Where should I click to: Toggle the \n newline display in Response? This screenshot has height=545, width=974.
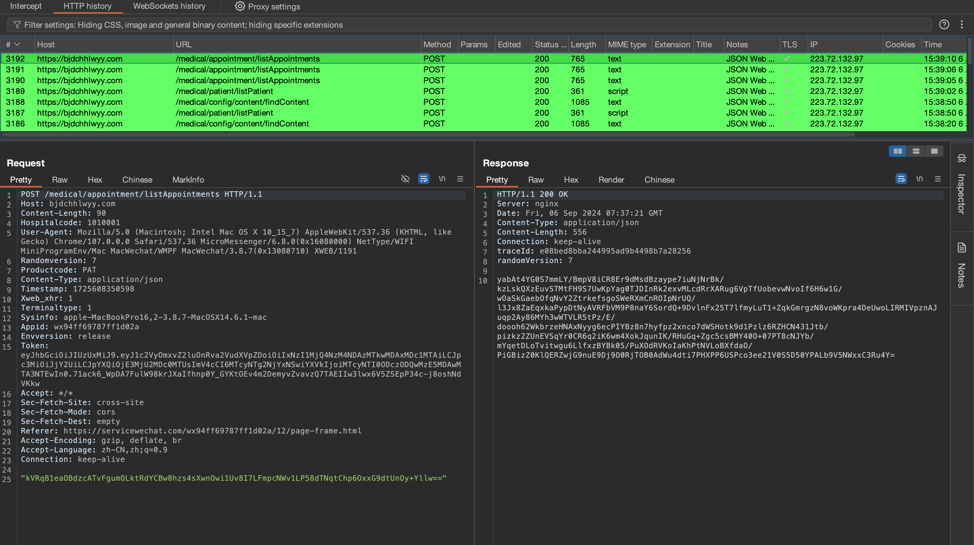click(920, 179)
